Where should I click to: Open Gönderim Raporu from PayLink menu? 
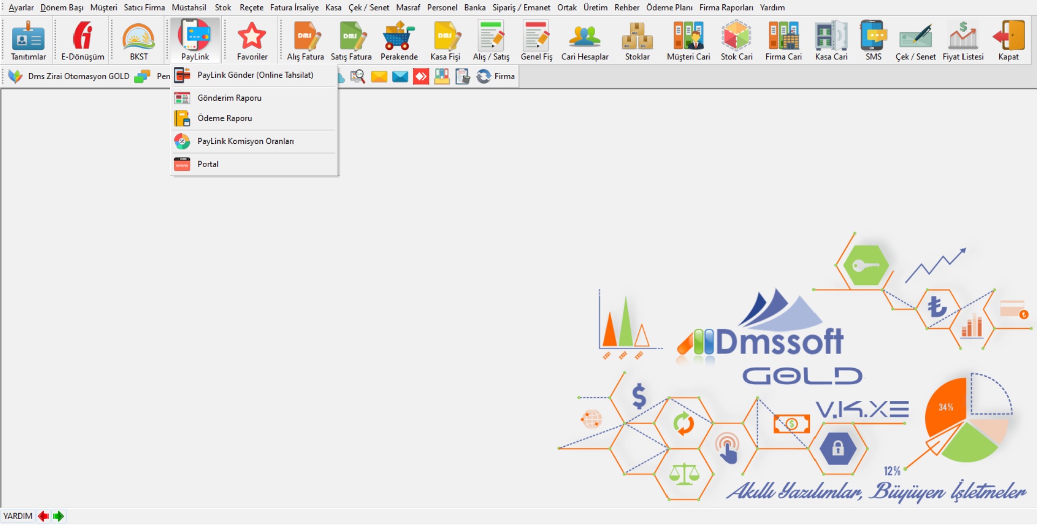click(229, 98)
